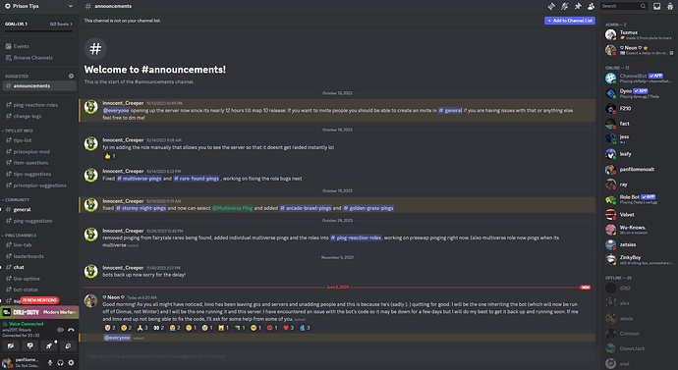Click the bug icon in top right

(670, 6)
